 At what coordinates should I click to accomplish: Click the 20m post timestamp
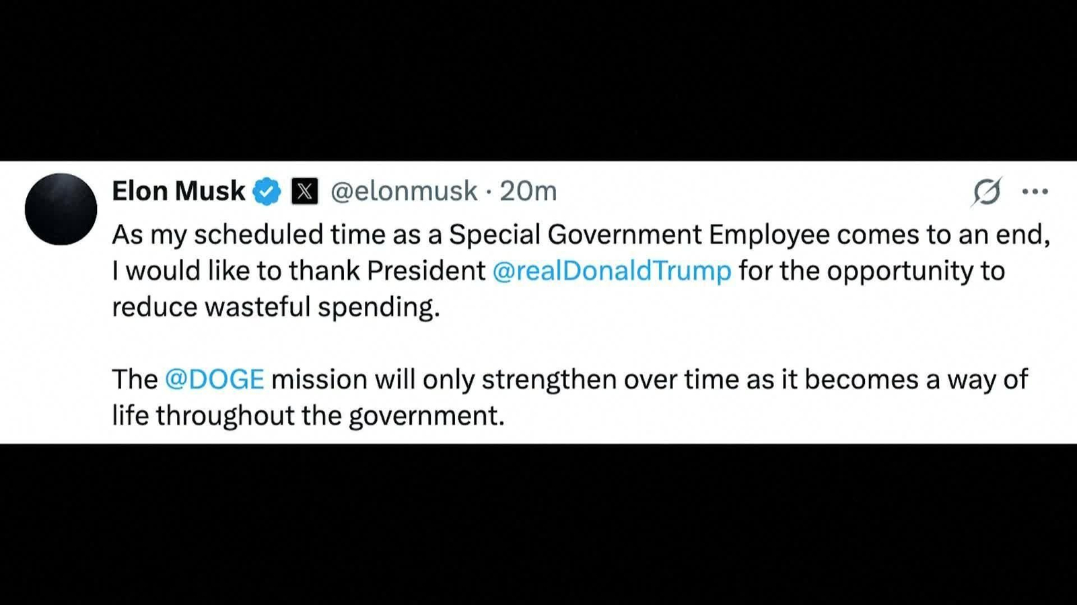click(x=528, y=192)
